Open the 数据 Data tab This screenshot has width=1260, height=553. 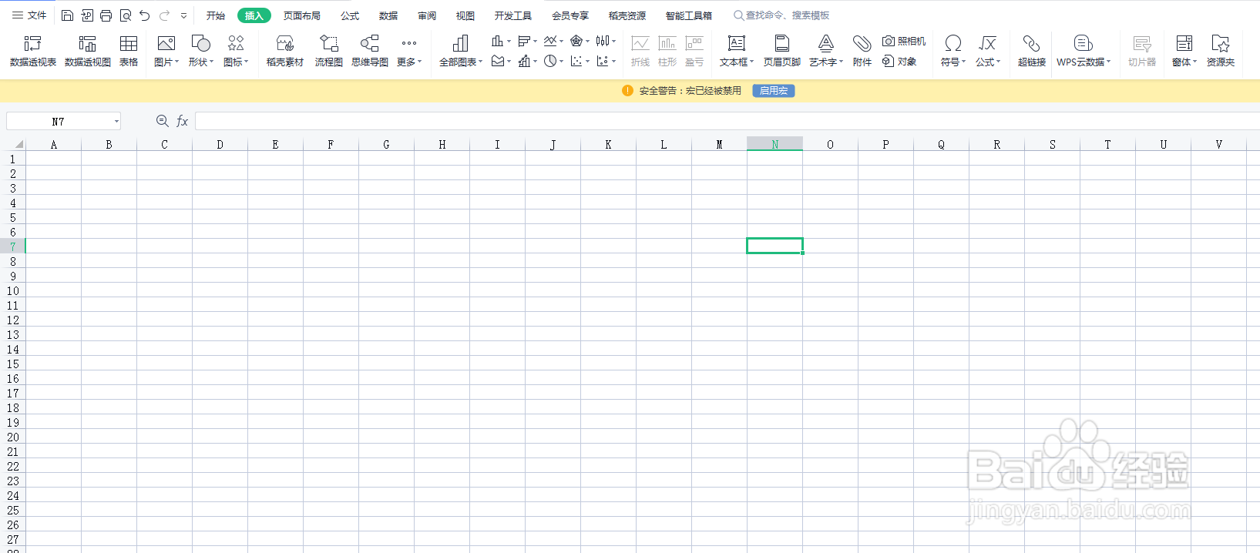tap(388, 15)
